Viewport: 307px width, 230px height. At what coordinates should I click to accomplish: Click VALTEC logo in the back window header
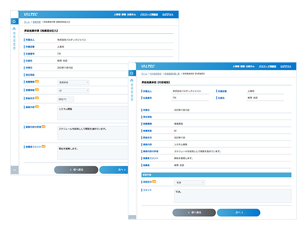32,15
